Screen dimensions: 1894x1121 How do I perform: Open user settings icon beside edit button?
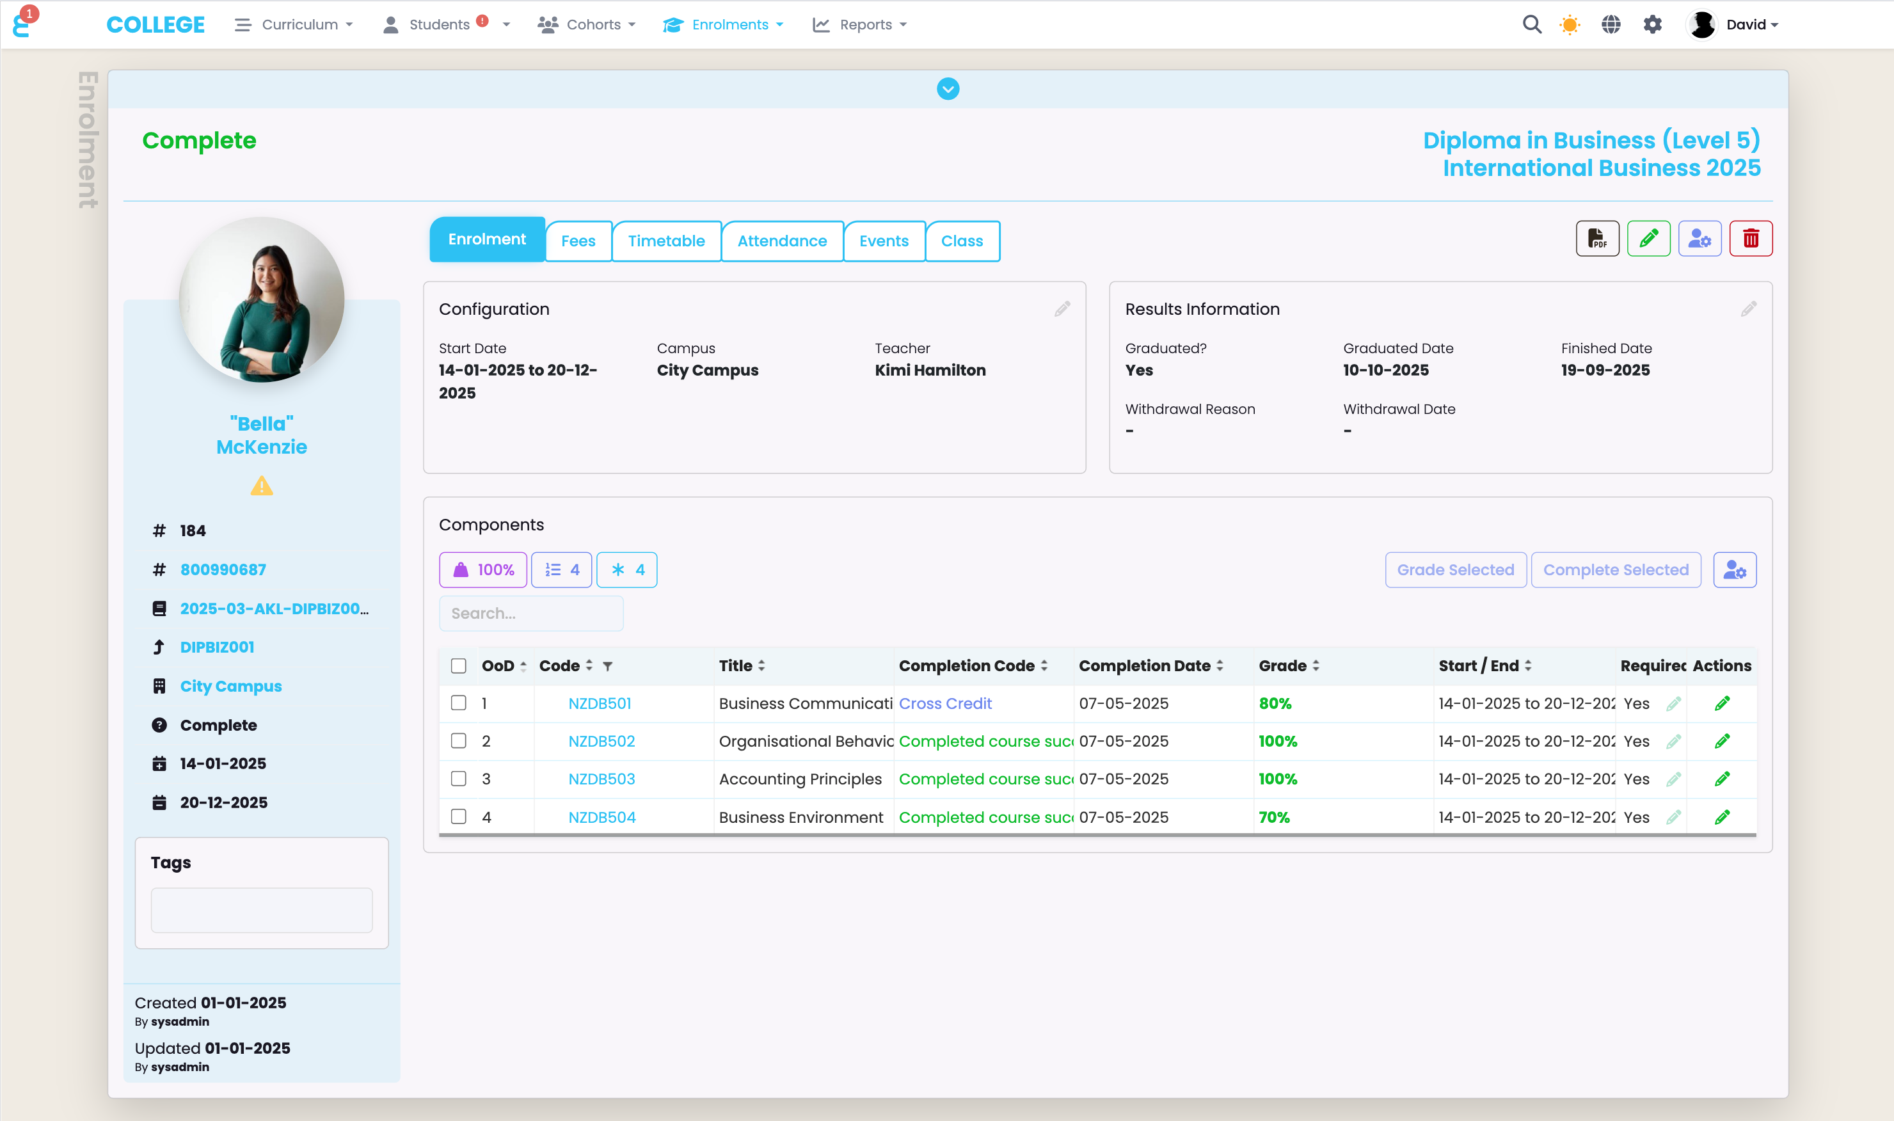(x=1699, y=239)
